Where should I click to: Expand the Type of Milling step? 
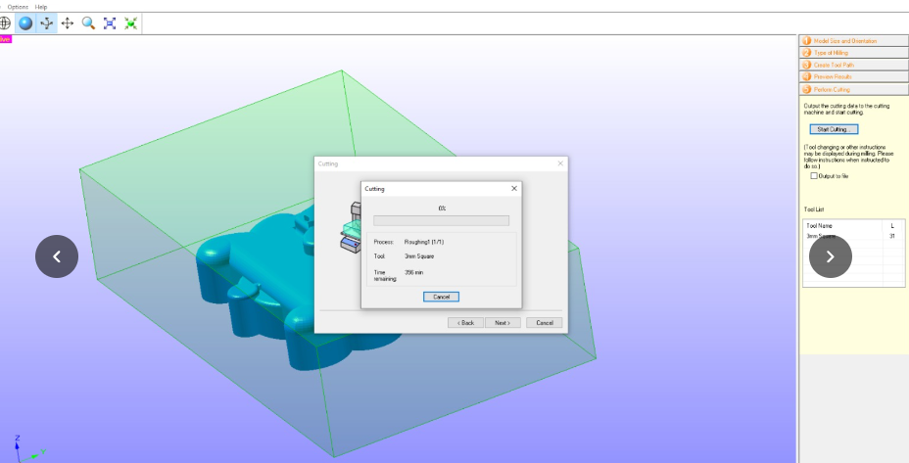coord(854,53)
